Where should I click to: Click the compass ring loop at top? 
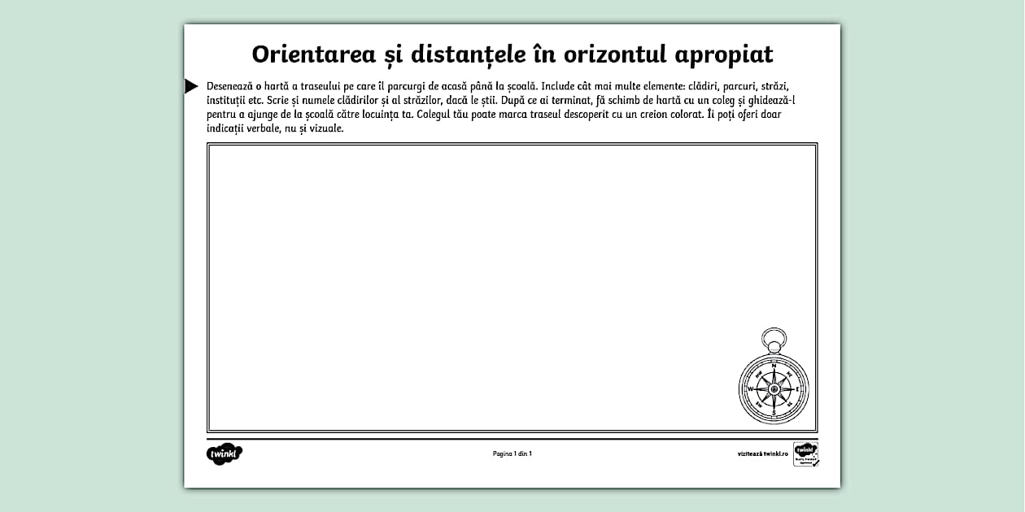tap(774, 337)
